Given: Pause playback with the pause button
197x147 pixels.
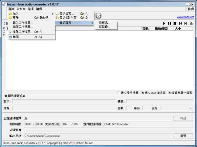Looking at the screenshot, I should click(169, 24).
